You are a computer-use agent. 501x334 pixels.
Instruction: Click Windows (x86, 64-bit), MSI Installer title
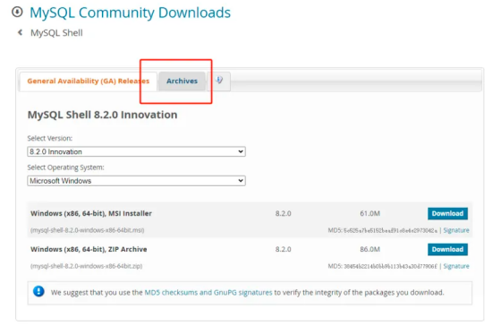pos(91,213)
